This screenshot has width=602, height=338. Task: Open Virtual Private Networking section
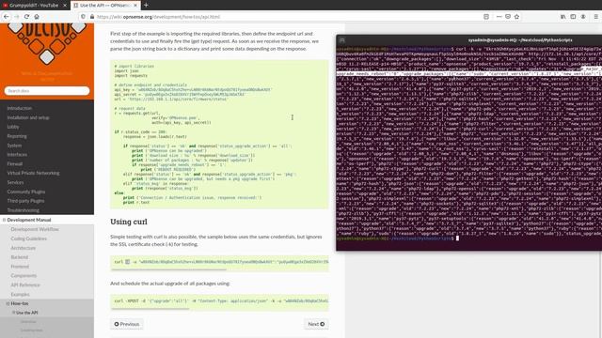[x=33, y=173]
